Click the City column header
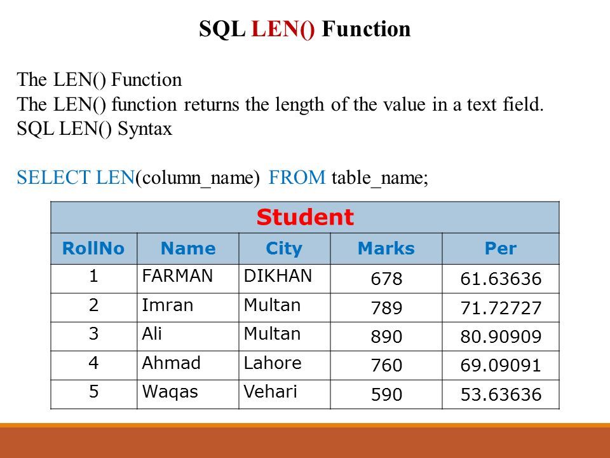 coord(284,249)
